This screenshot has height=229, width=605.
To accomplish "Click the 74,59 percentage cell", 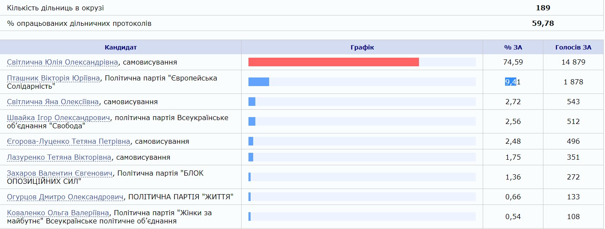I will click(513, 62).
